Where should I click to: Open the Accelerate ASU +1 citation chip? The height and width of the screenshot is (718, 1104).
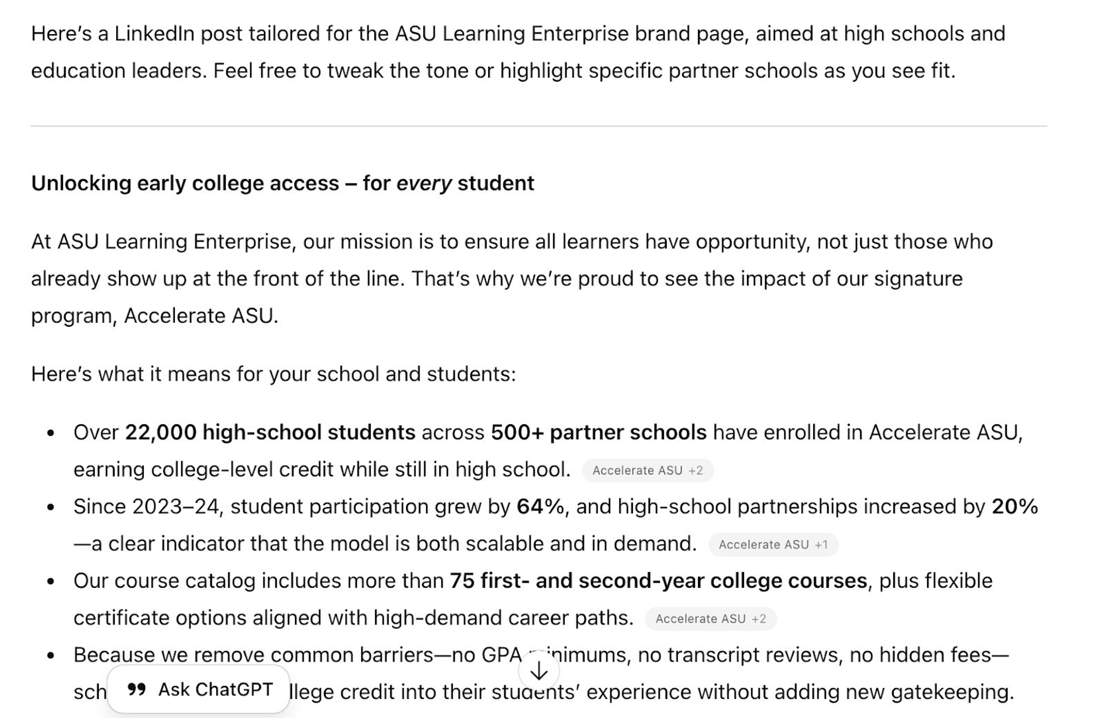click(x=764, y=544)
